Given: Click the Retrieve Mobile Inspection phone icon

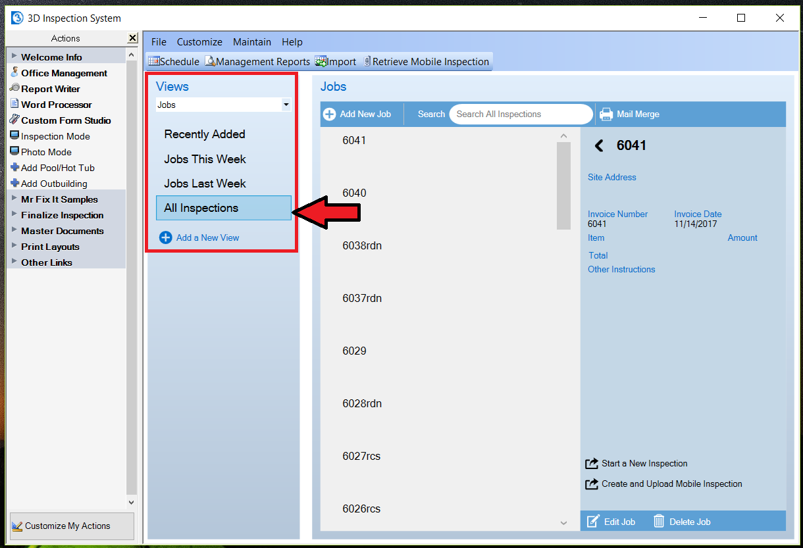Looking at the screenshot, I should tap(367, 61).
